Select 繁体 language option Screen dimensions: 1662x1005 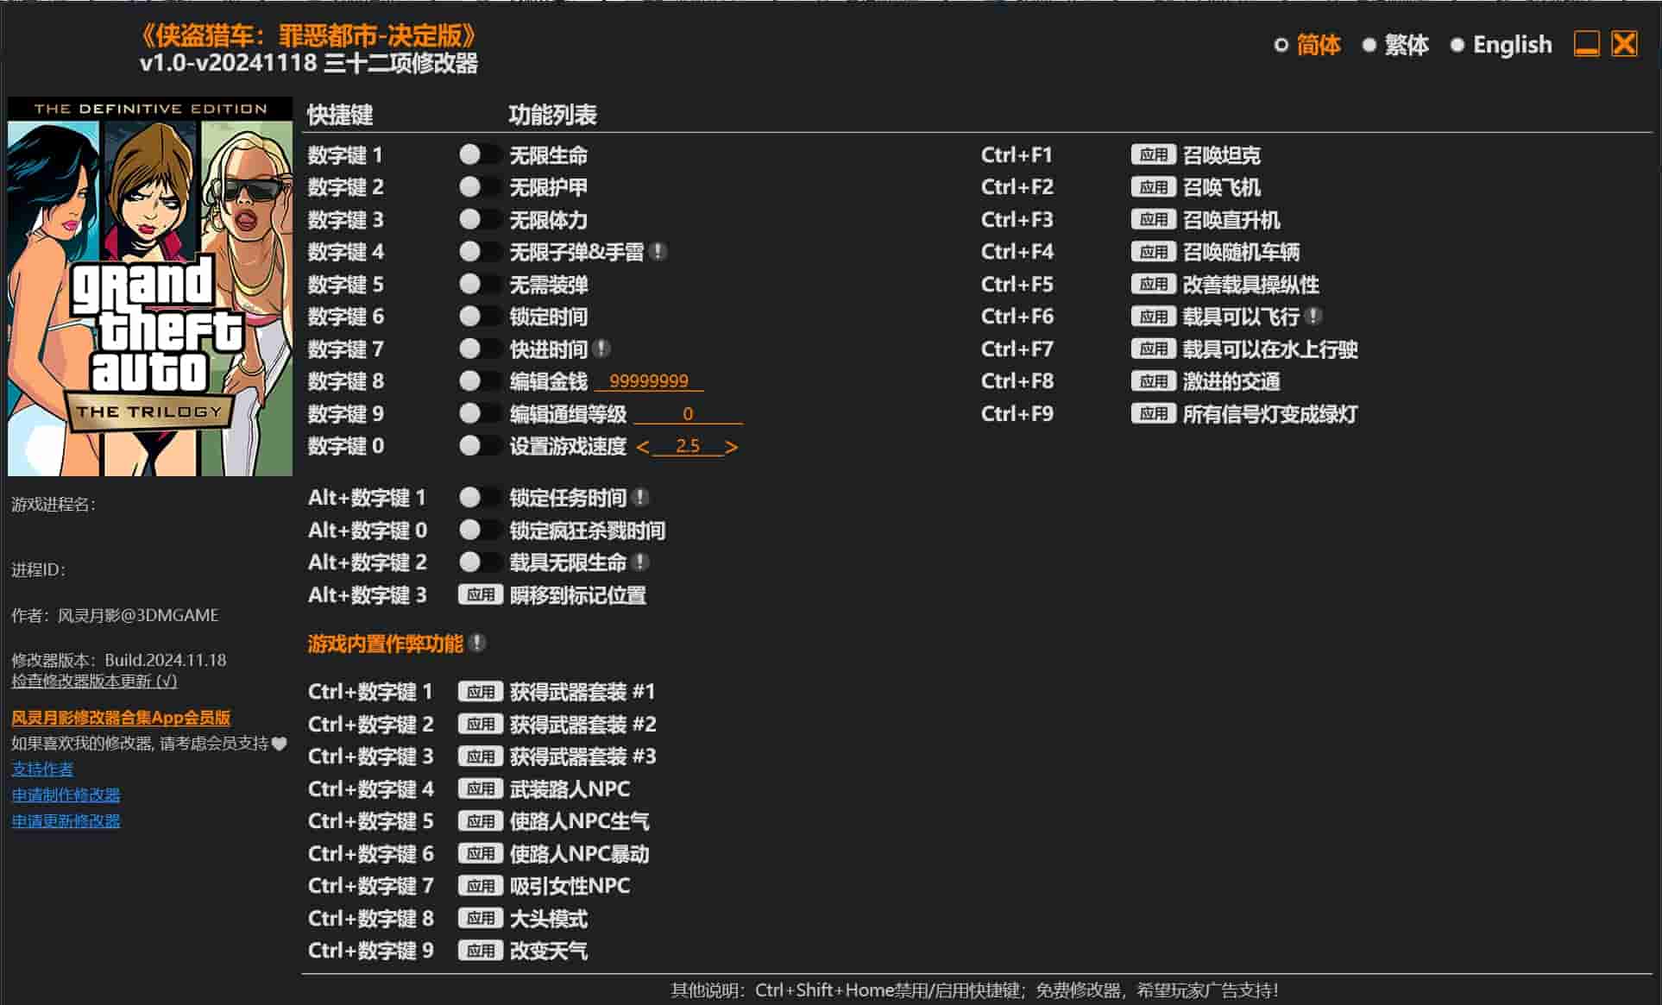point(1395,45)
